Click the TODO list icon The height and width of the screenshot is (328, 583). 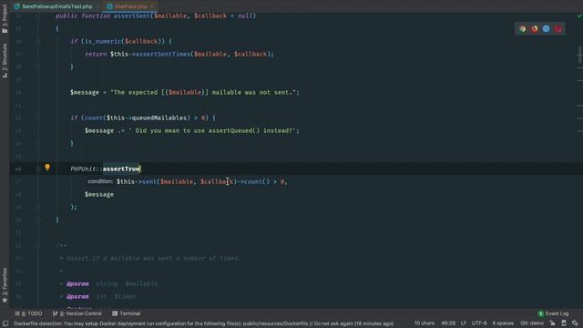click(17, 313)
